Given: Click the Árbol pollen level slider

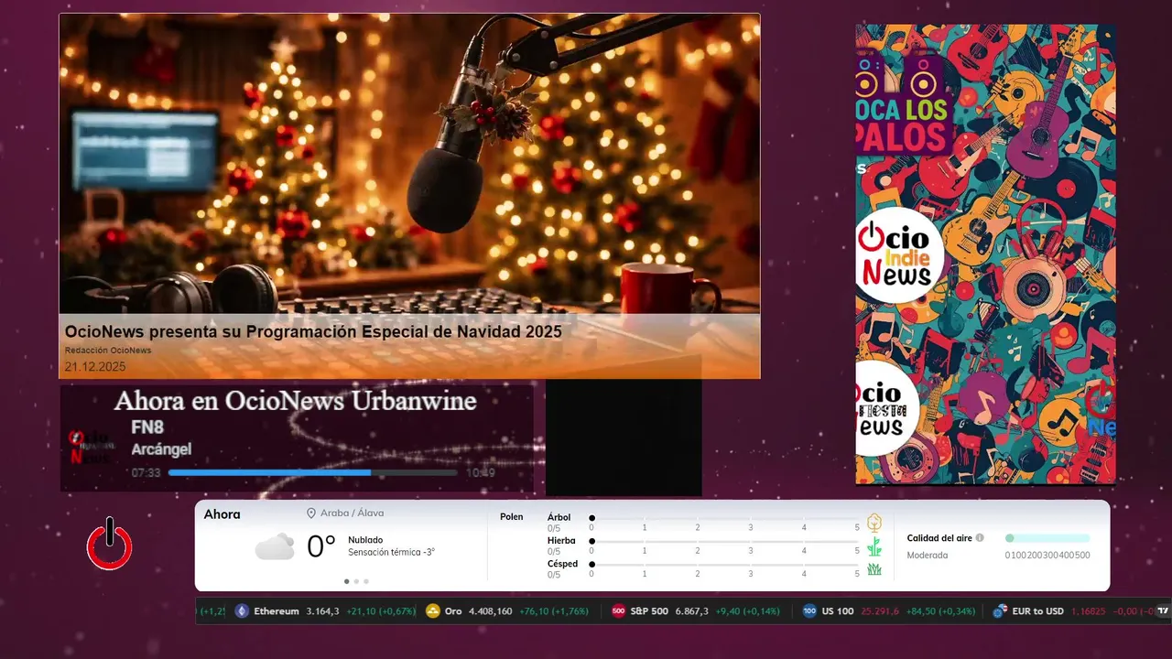Looking at the screenshot, I should tap(724, 518).
